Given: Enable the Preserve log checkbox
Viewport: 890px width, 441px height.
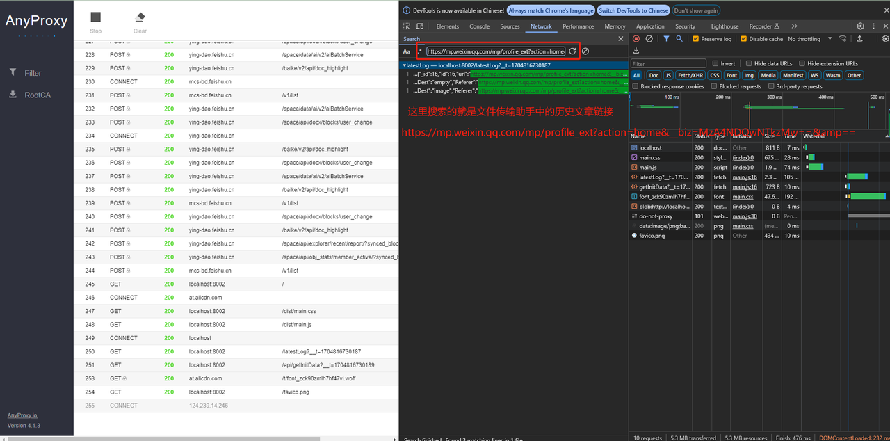Looking at the screenshot, I should pyautogui.click(x=696, y=39).
